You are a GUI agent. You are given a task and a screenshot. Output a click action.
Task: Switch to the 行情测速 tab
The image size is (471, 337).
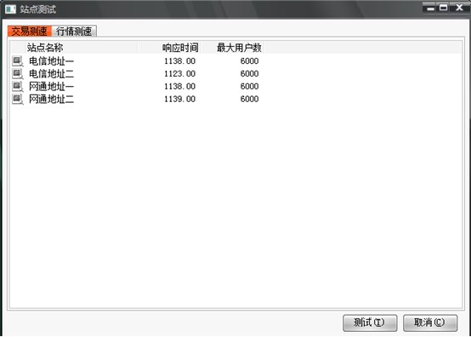pos(74,31)
